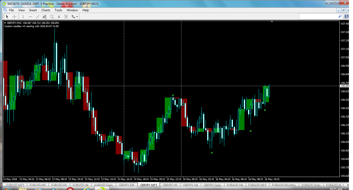Screen dimensions: 353x190
Task: Click the chart window system icon
Action: tap(5, 10)
